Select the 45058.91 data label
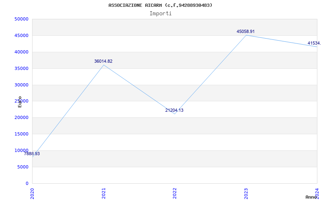321x201 pixels. point(246,31)
